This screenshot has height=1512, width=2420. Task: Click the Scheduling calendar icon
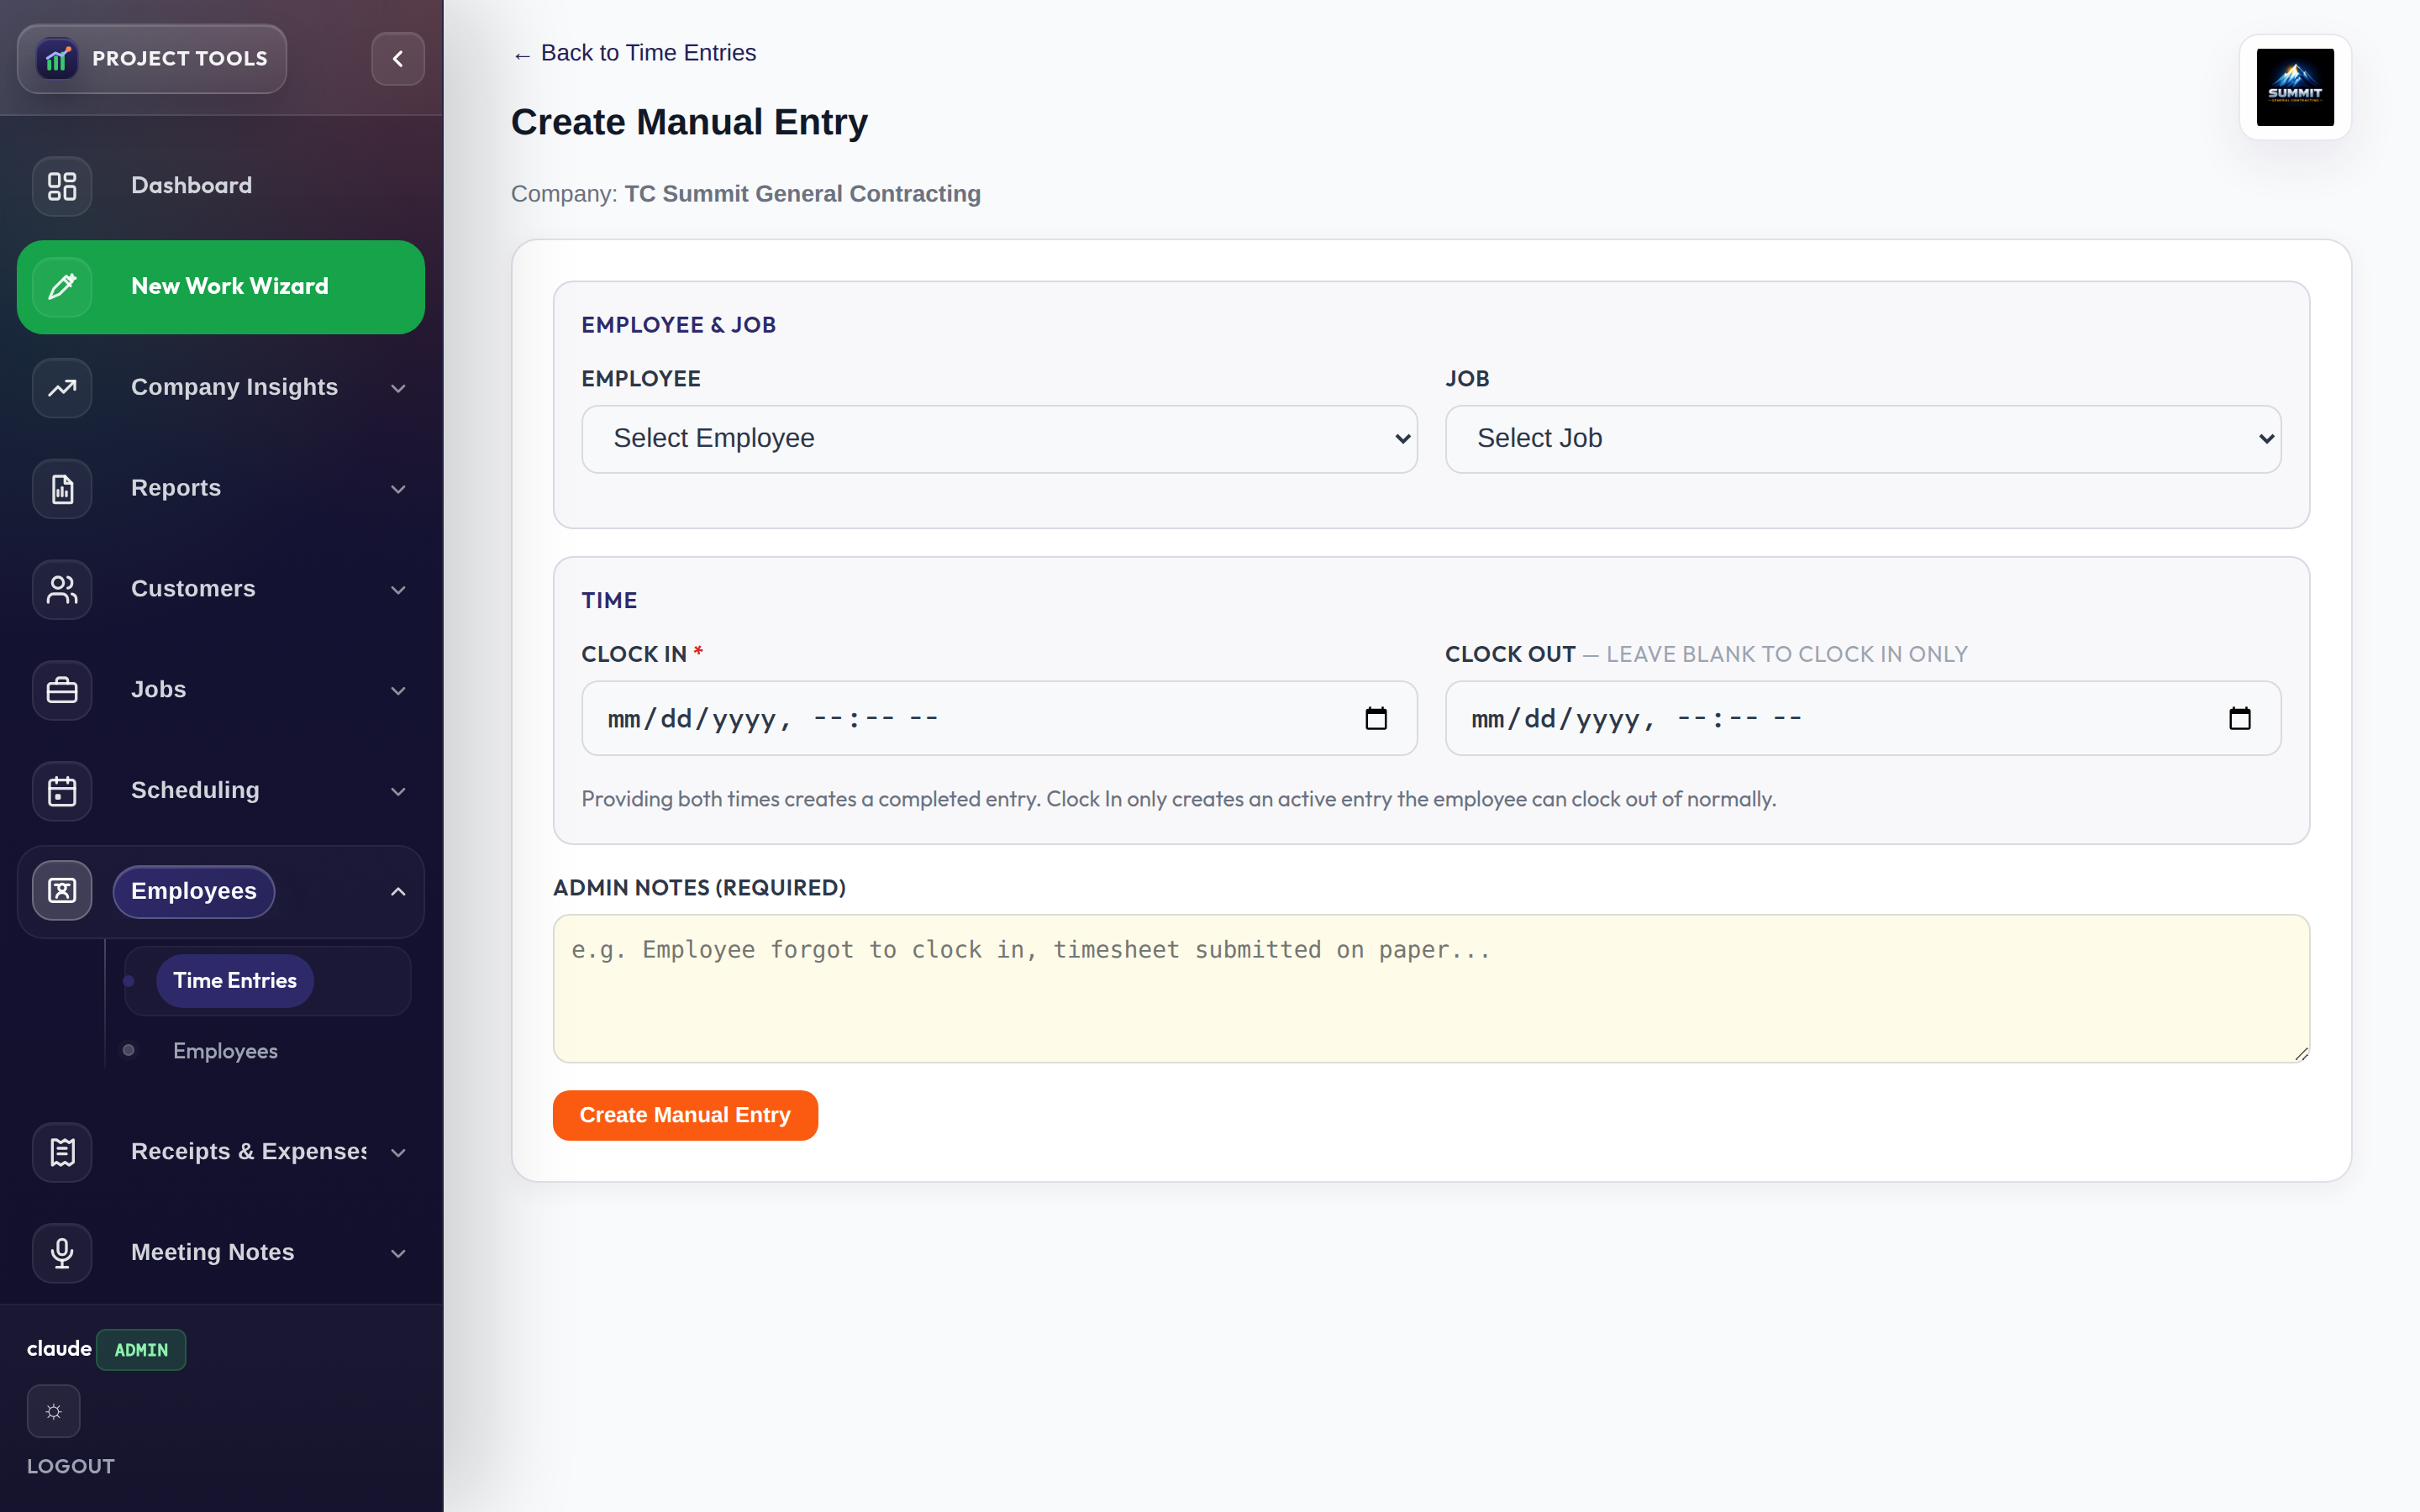(x=62, y=791)
